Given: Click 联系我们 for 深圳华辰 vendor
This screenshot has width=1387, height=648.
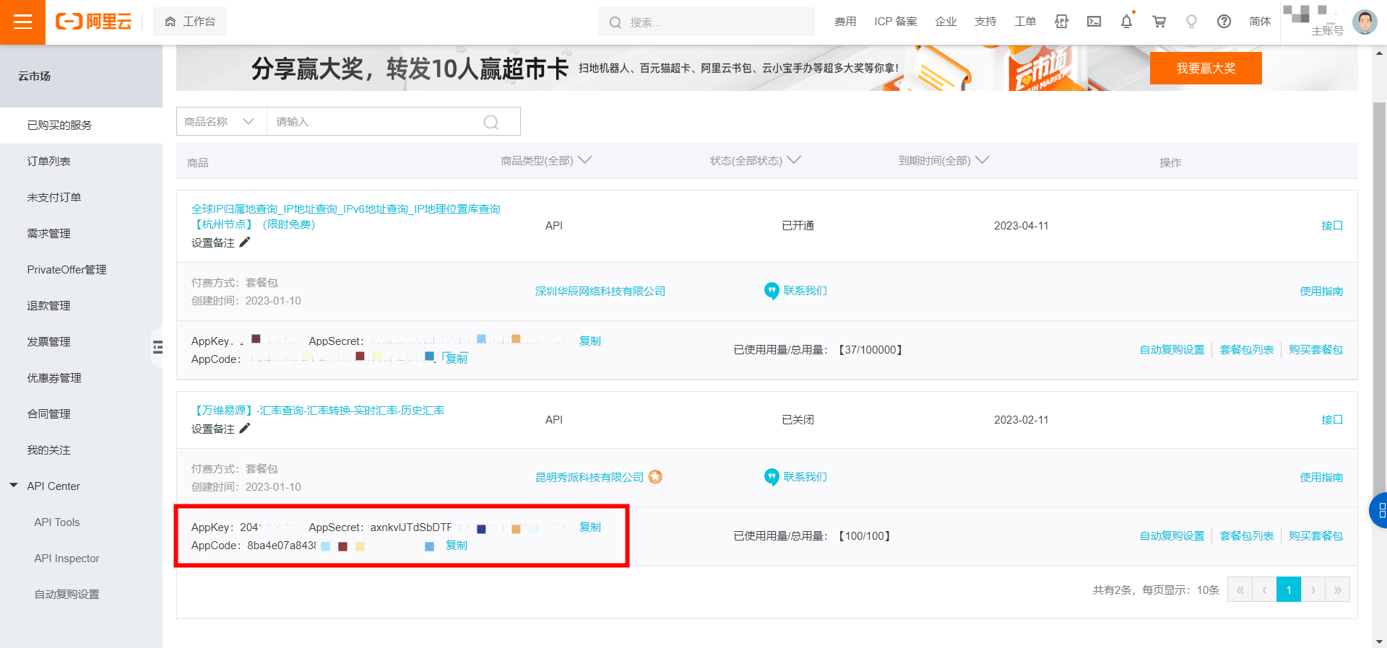Looking at the screenshot, I should tap(795, 291).
